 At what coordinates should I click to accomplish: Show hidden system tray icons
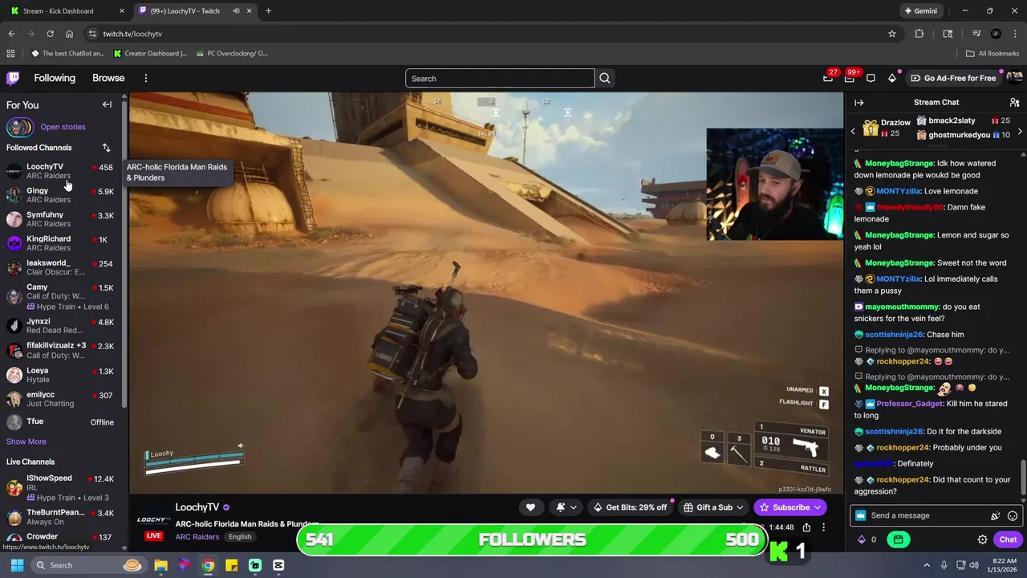click(x=927, y=565)
